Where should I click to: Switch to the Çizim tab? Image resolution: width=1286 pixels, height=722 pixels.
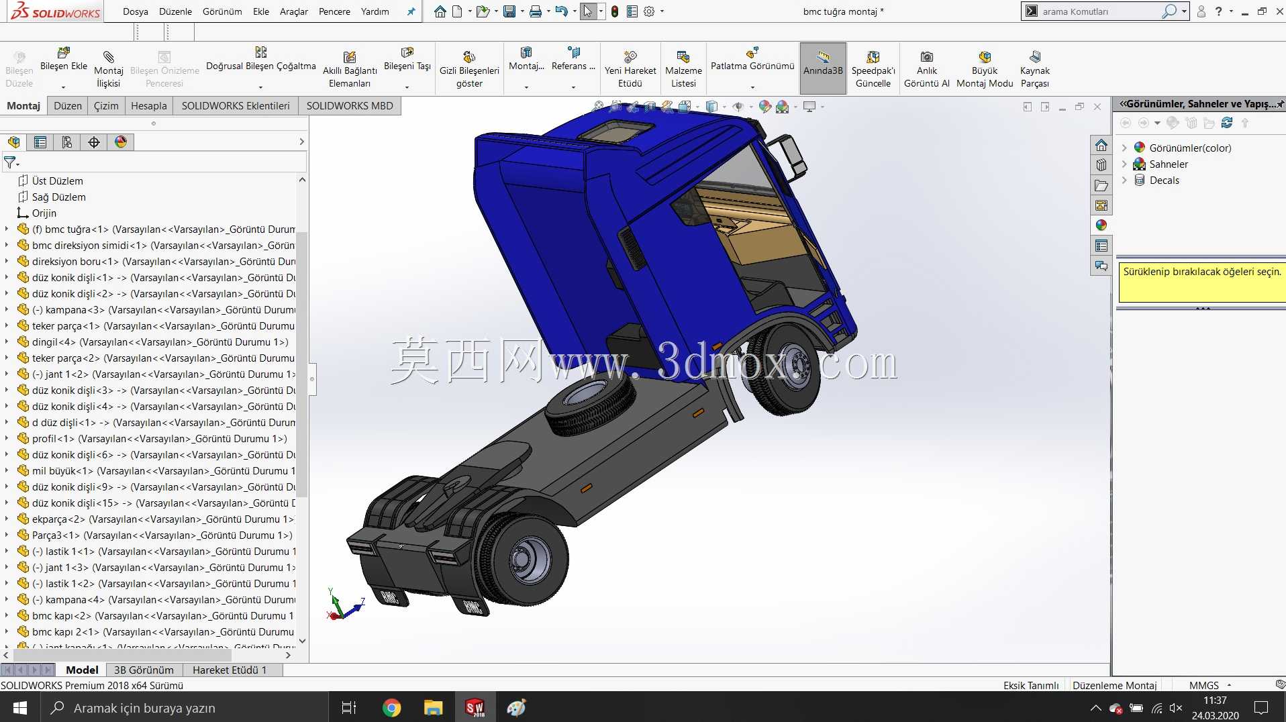click(106, 106)
